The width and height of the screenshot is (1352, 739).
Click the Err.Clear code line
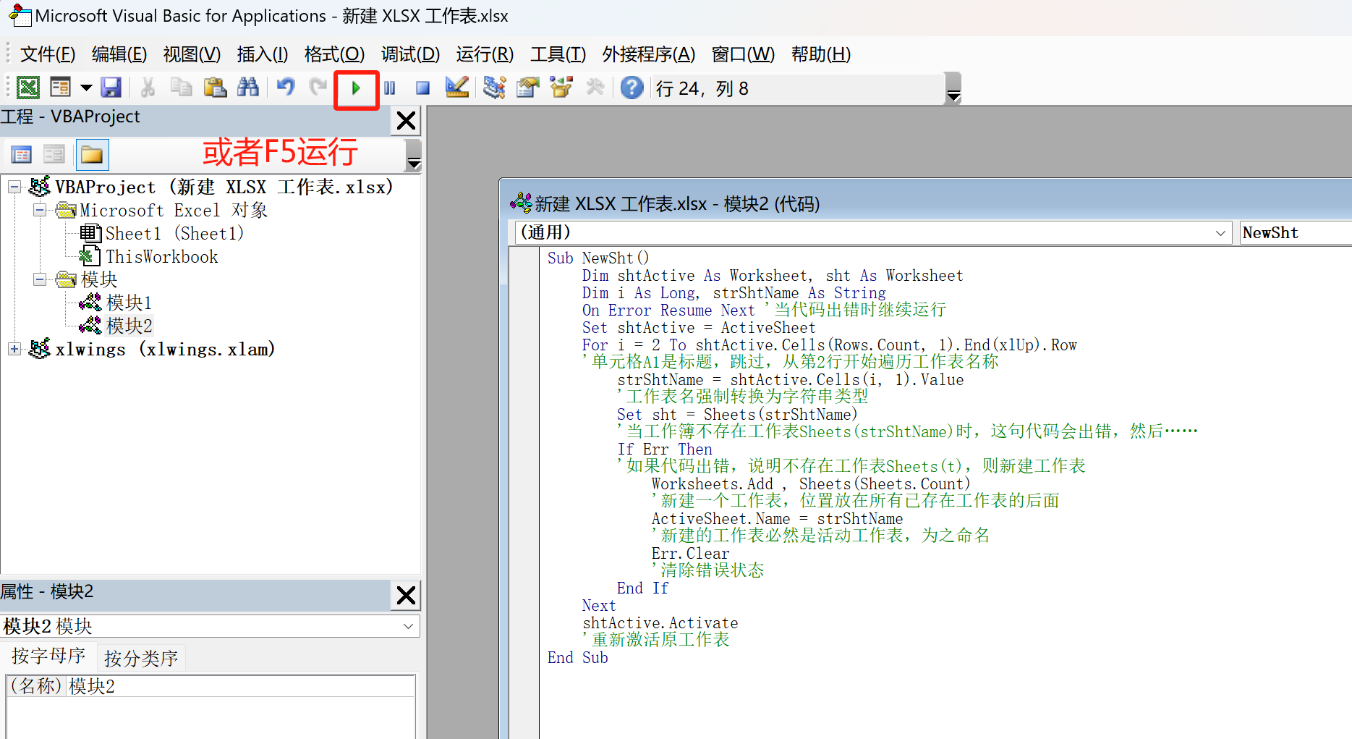(x=690, y=553)
